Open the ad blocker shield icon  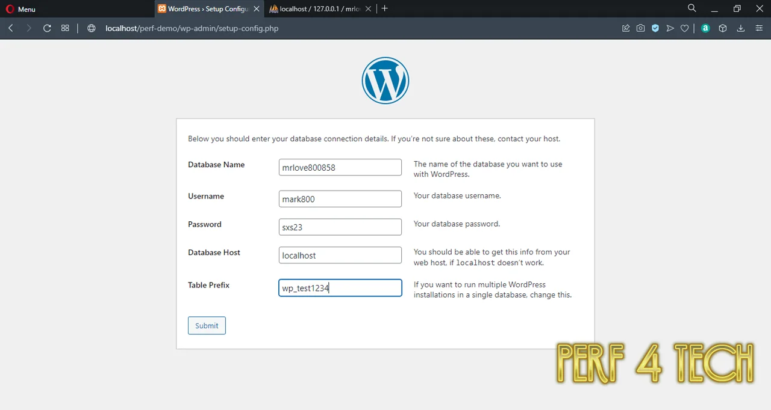[655, 28]
